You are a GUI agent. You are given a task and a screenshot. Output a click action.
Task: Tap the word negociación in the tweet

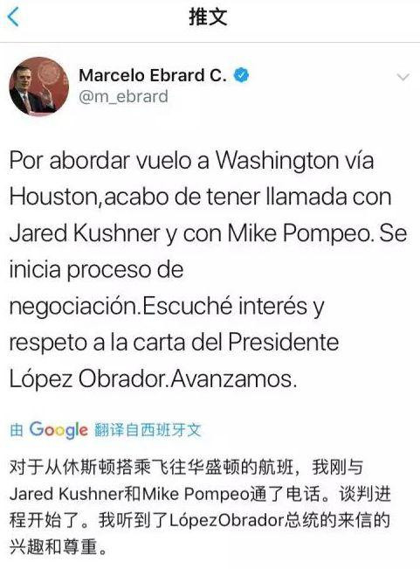73,306
